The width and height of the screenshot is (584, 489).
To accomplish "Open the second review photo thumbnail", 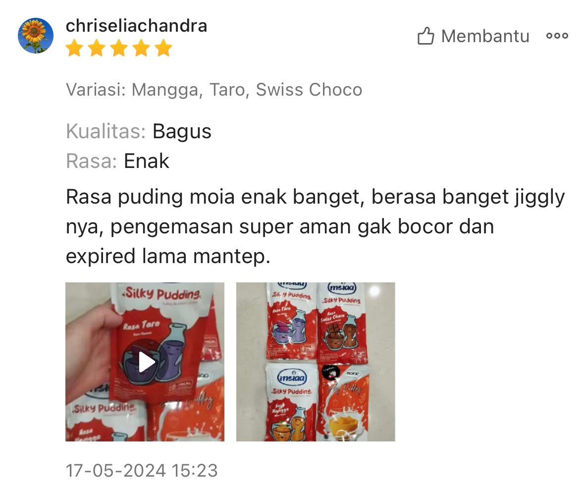I will click(316, 362).
